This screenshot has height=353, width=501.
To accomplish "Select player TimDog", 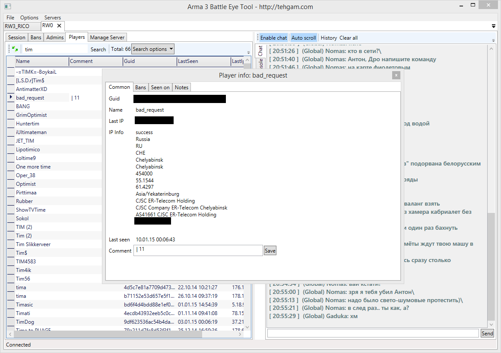I will pos(25,322).
